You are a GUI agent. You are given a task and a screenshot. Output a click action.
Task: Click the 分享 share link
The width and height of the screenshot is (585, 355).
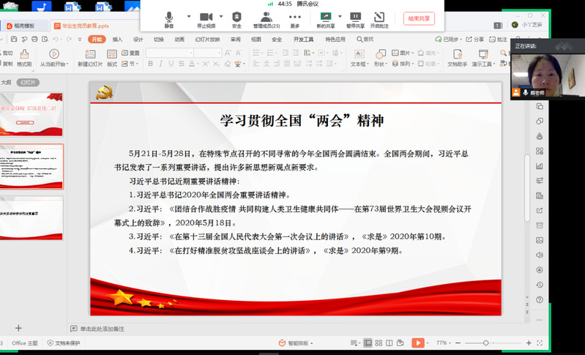coord(476,40)
